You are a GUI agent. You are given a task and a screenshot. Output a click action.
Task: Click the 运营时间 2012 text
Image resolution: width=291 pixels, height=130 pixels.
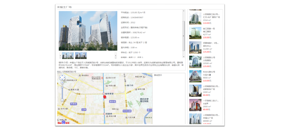tap(128, 23)
